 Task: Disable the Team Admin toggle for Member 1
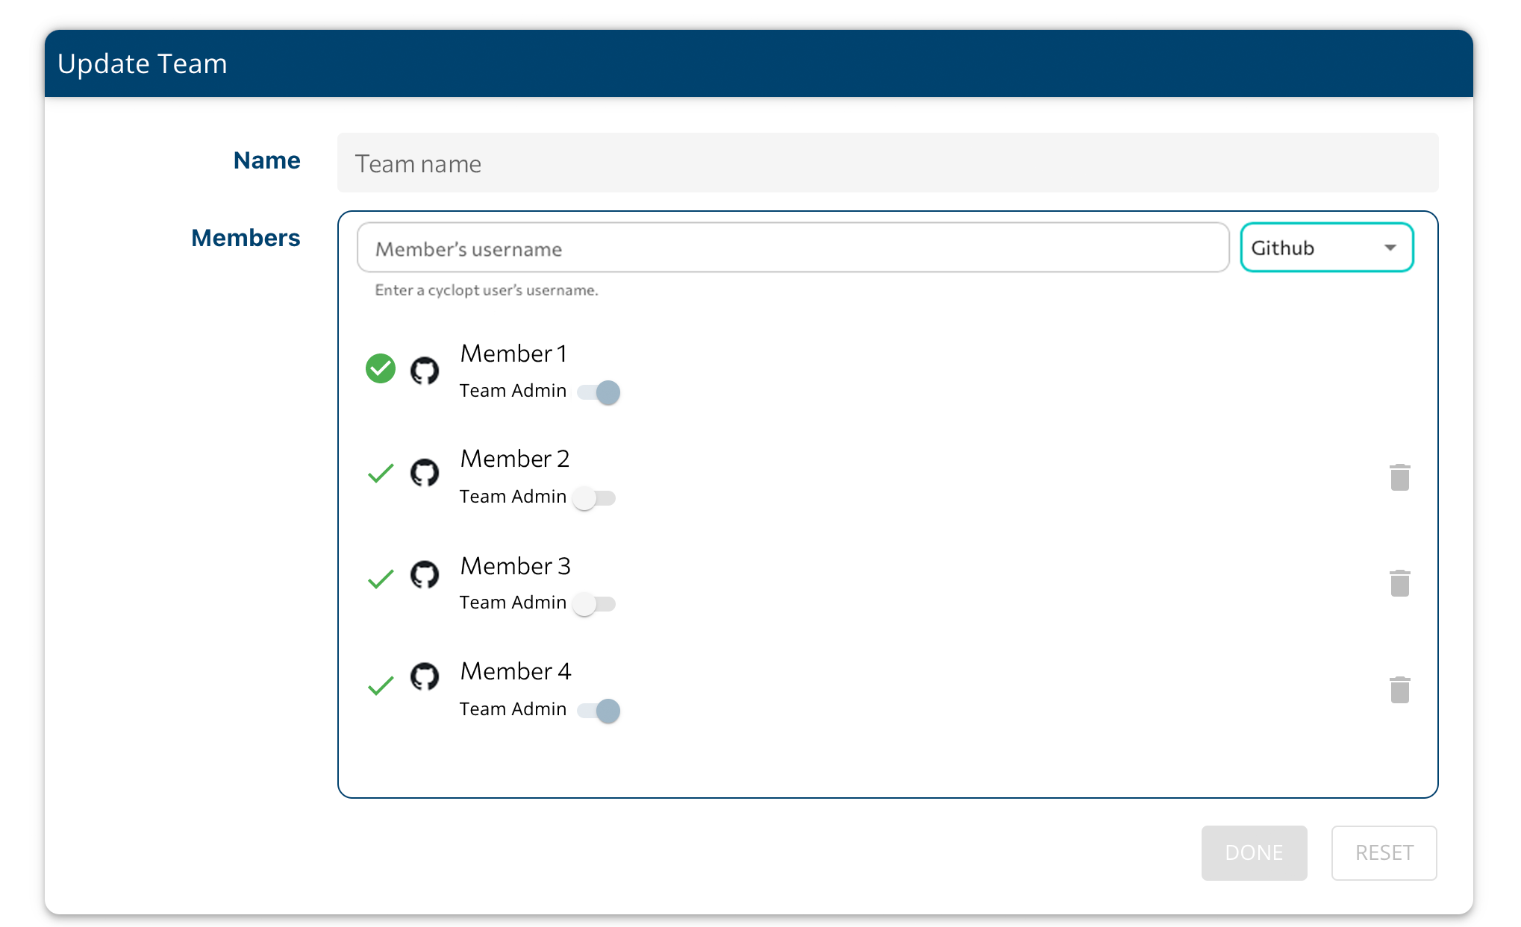(x=599, y=392)
